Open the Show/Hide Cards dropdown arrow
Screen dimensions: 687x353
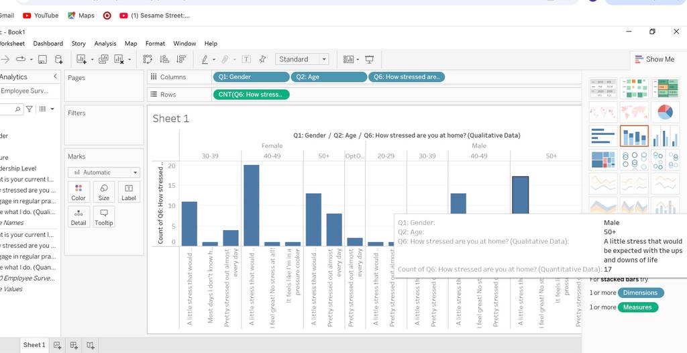pos(358,60)
